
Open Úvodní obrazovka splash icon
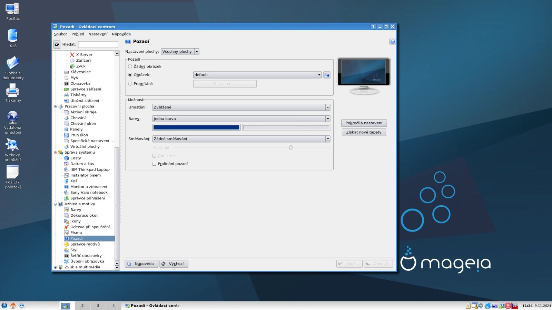[x=66, y=261]
